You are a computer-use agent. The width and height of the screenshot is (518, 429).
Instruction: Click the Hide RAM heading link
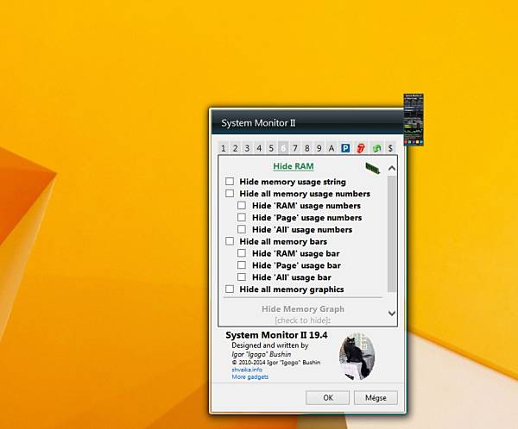click(x=294, y=166)
